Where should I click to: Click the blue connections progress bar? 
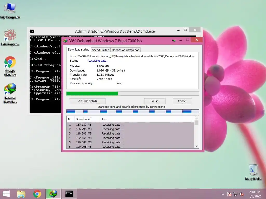coord(133,111)
